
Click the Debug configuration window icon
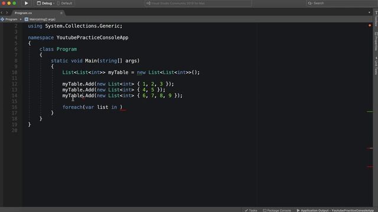[39, 3]
